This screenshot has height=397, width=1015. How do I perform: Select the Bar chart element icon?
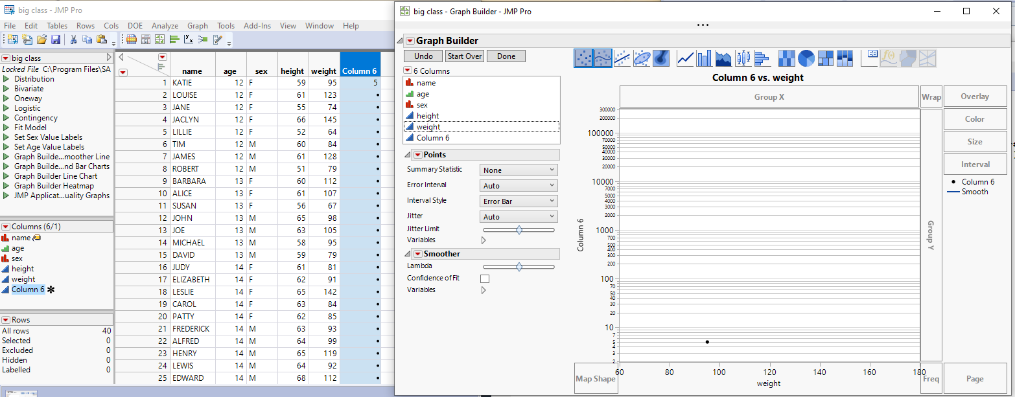pos(704,58)
